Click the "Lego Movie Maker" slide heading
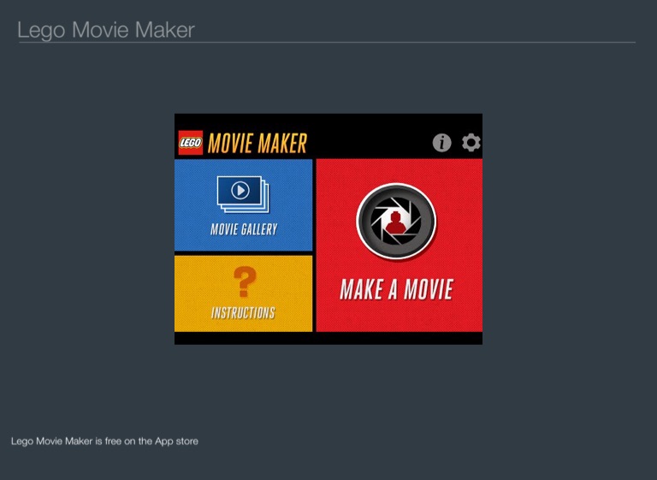Viewport: 657px width, 480px height. tap(106, 30)
